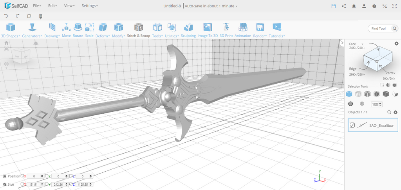This screenshot has height=190, width=401.
Task: Expand the Render dropdown
Action: coord(260,30)
